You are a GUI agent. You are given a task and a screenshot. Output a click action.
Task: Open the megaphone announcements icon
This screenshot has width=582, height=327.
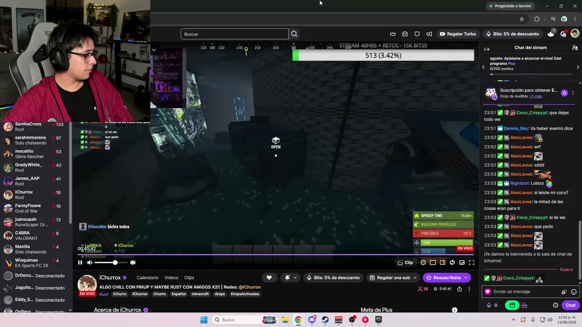coord(429,34)
